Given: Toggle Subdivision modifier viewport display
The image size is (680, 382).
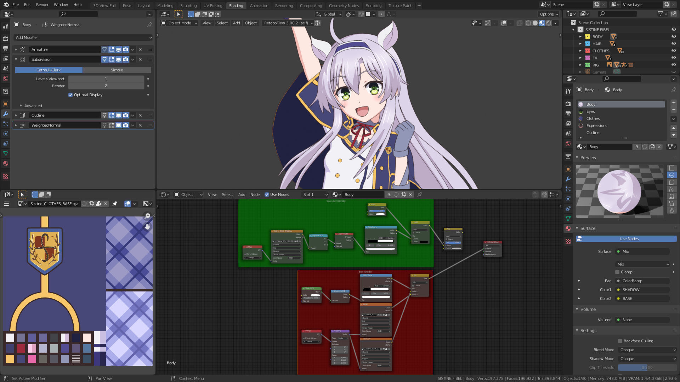Looking at the screenshot, I should click(x=119, y=59).
